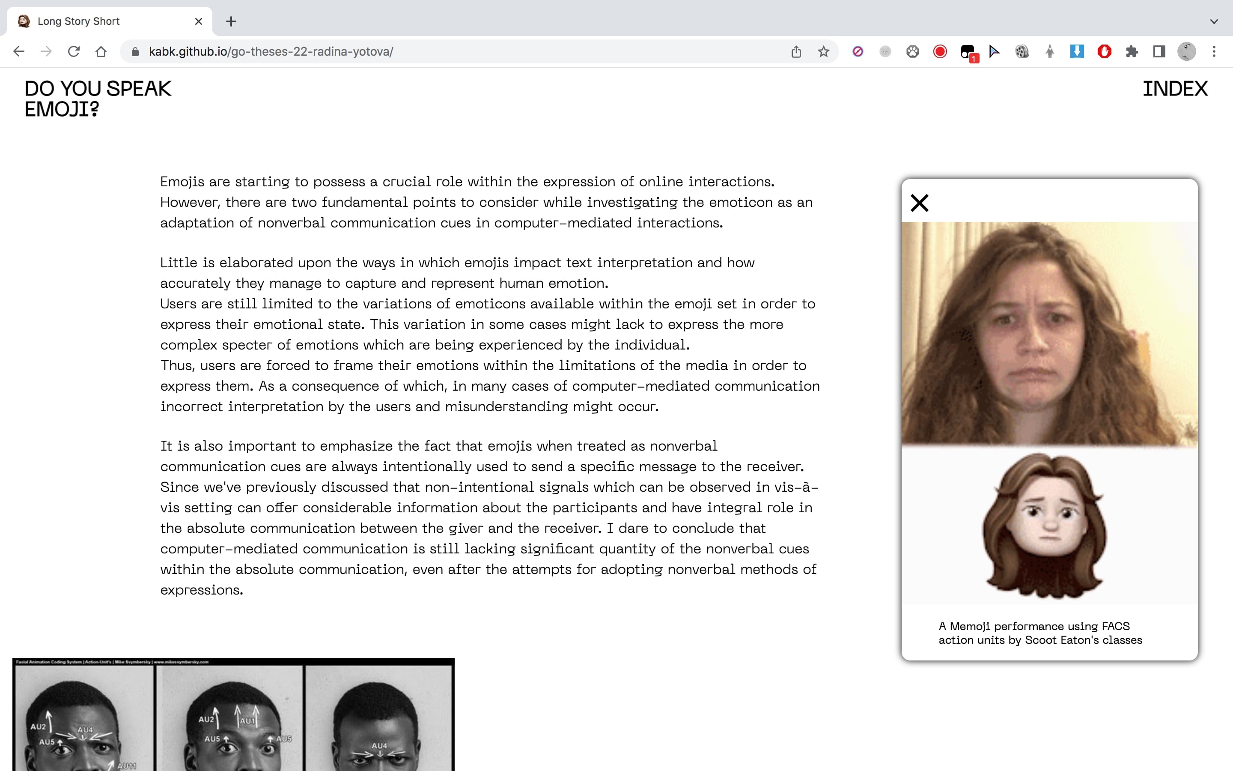1233x771 pixels.
Task: Open a new tab with plus button
Action: click(231, 21)
